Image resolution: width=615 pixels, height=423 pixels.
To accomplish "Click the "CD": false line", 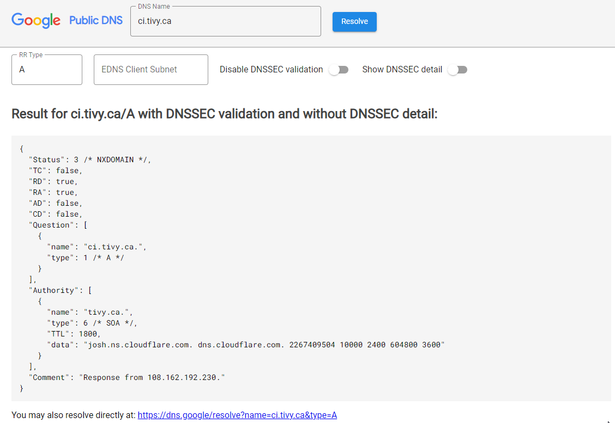I will (55, 214).
